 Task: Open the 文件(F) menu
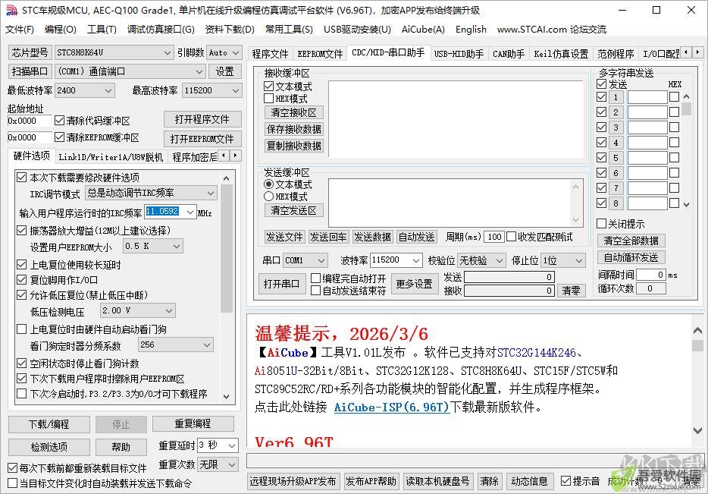(20, 30)
